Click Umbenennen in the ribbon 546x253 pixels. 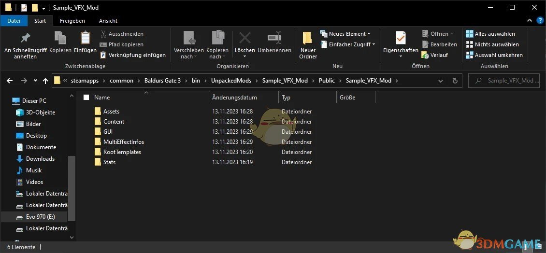click(274, 42)
